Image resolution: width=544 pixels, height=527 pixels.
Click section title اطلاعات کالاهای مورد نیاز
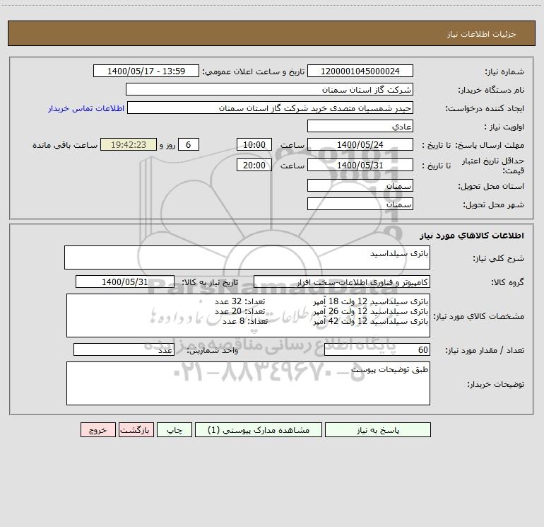(x=472, y=236)
